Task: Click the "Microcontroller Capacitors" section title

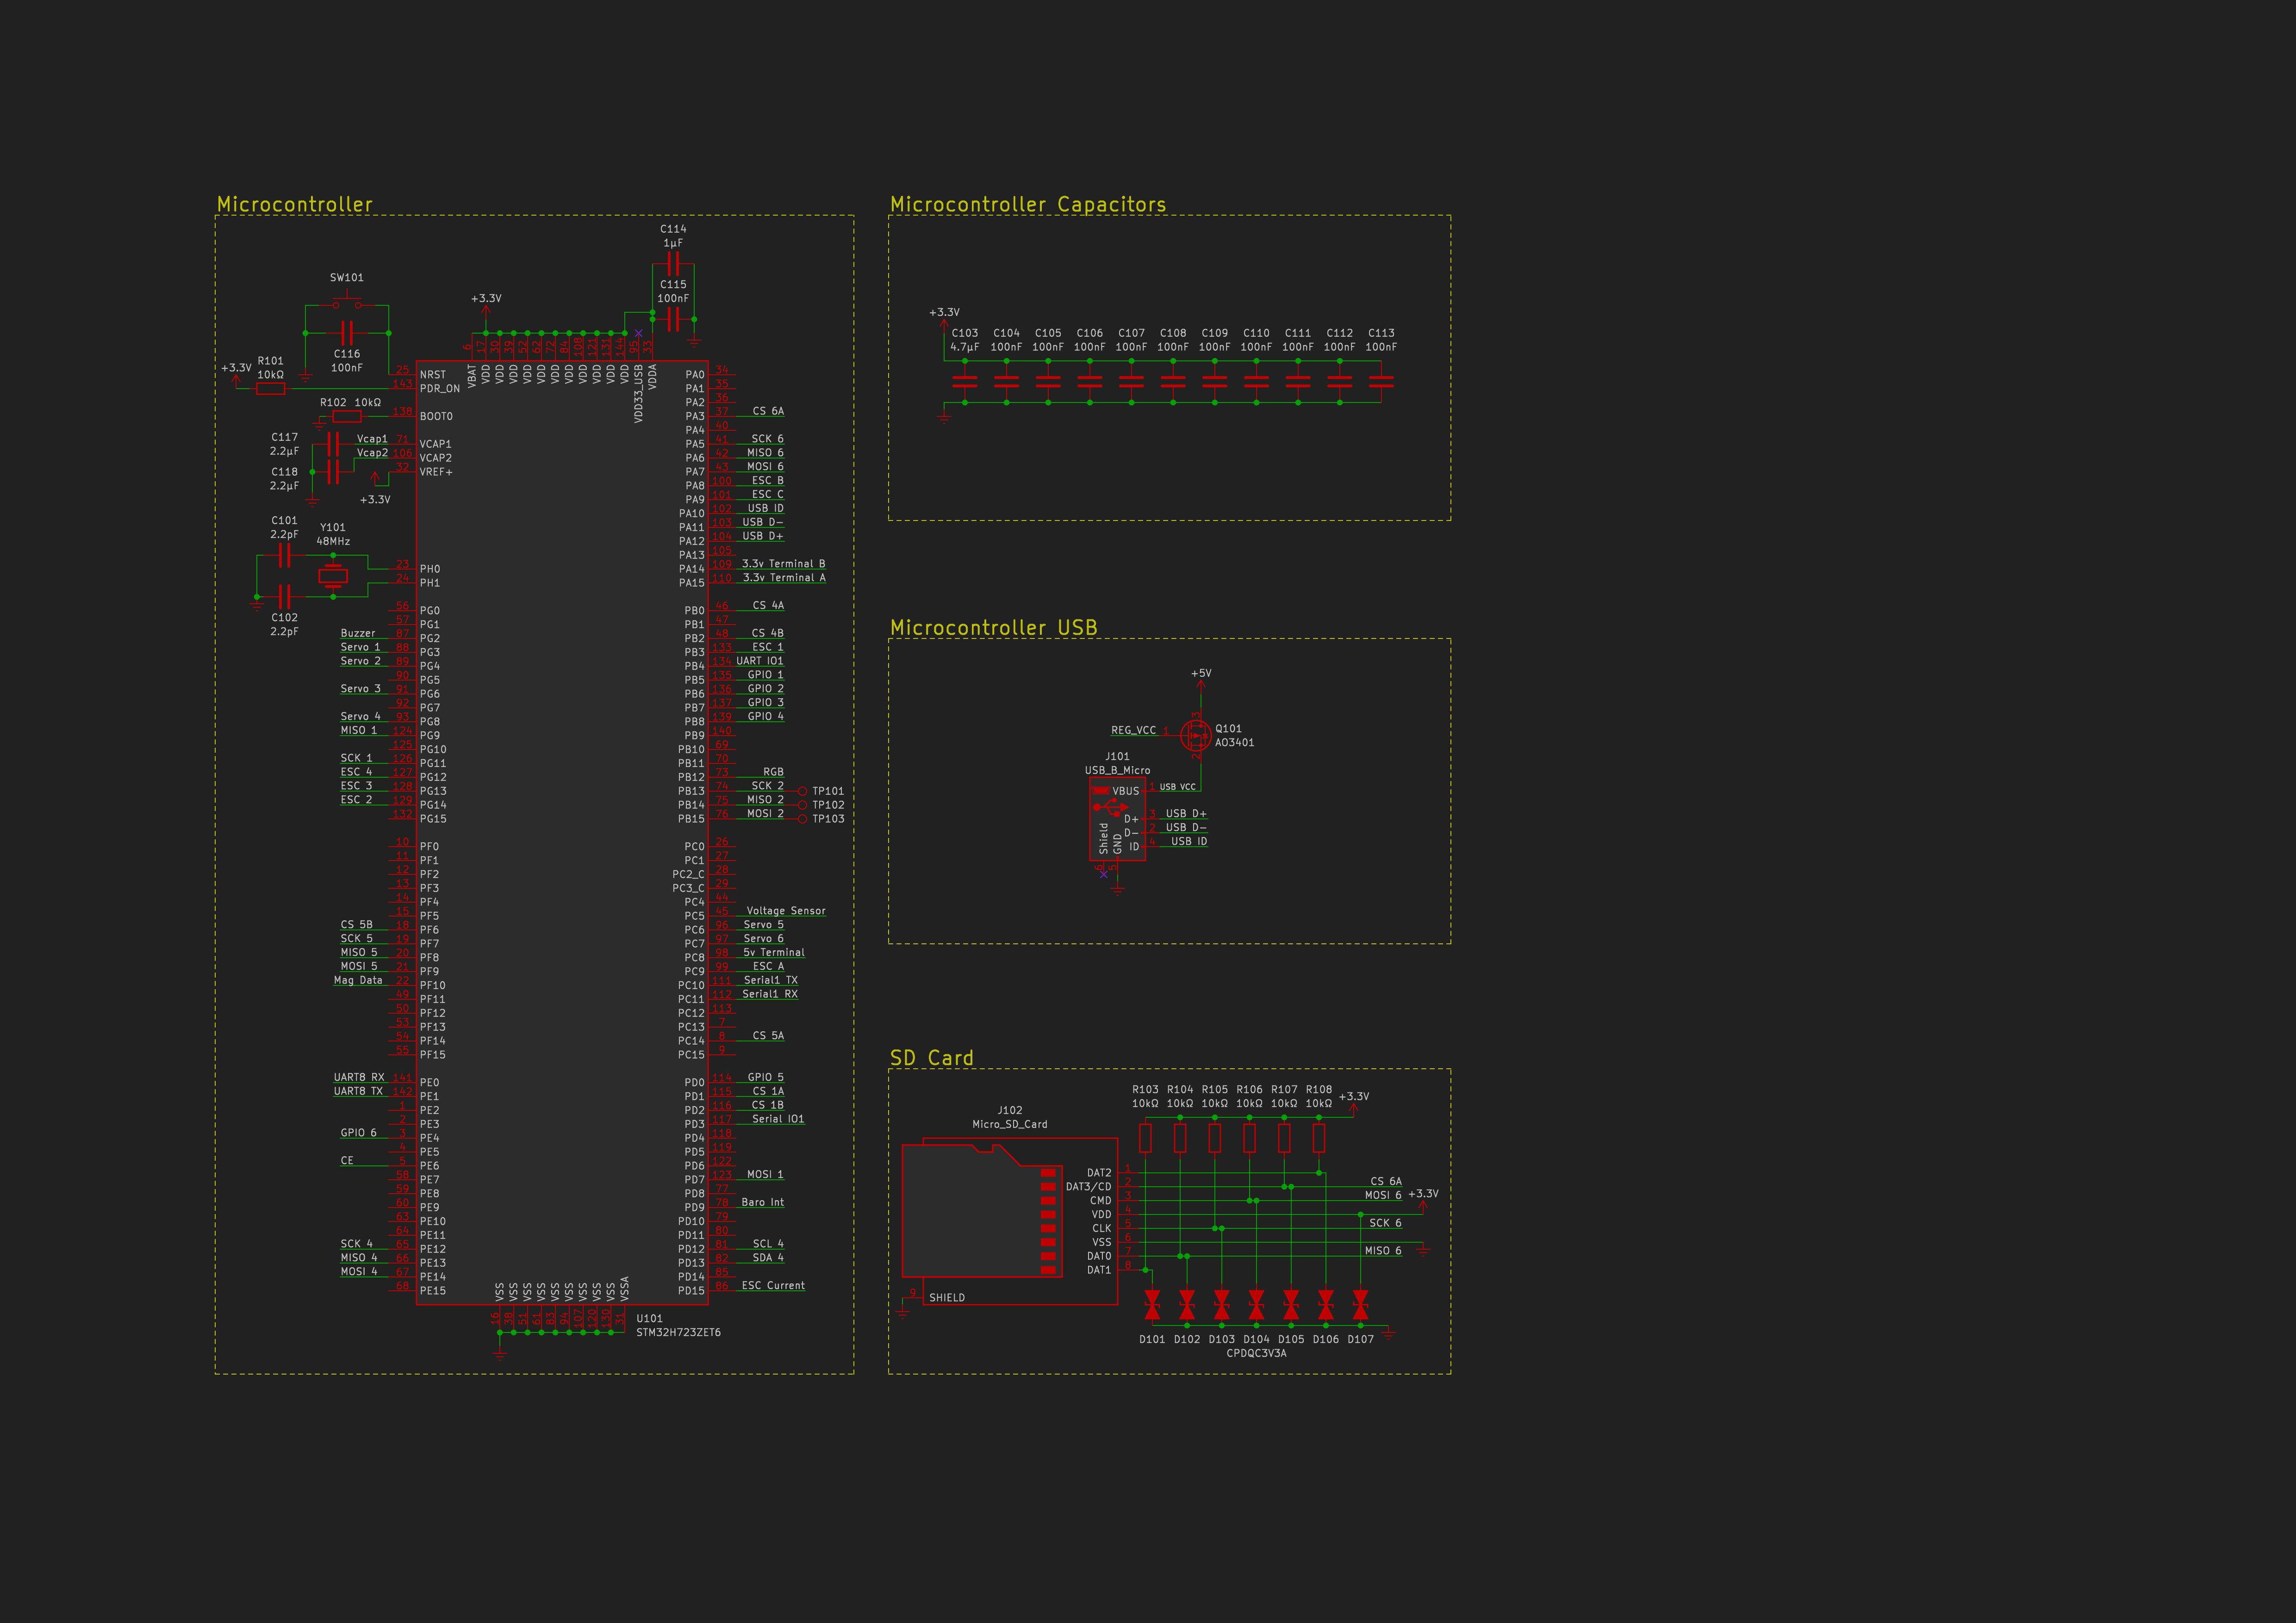Action: [1027, 205]
